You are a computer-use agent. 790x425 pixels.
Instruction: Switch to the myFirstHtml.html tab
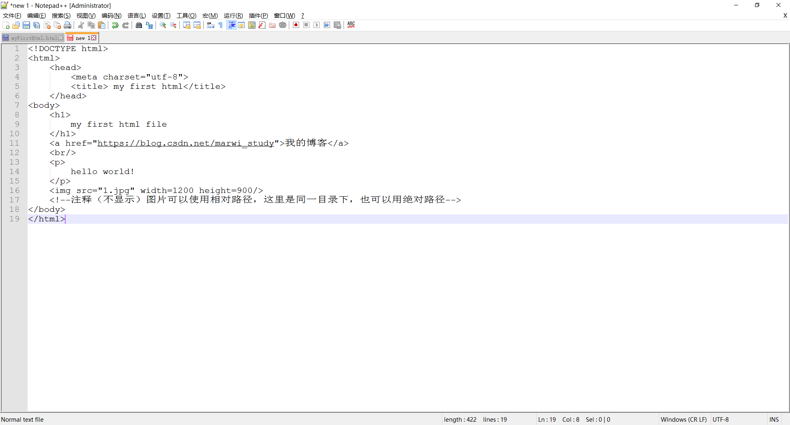pos(33,38)
